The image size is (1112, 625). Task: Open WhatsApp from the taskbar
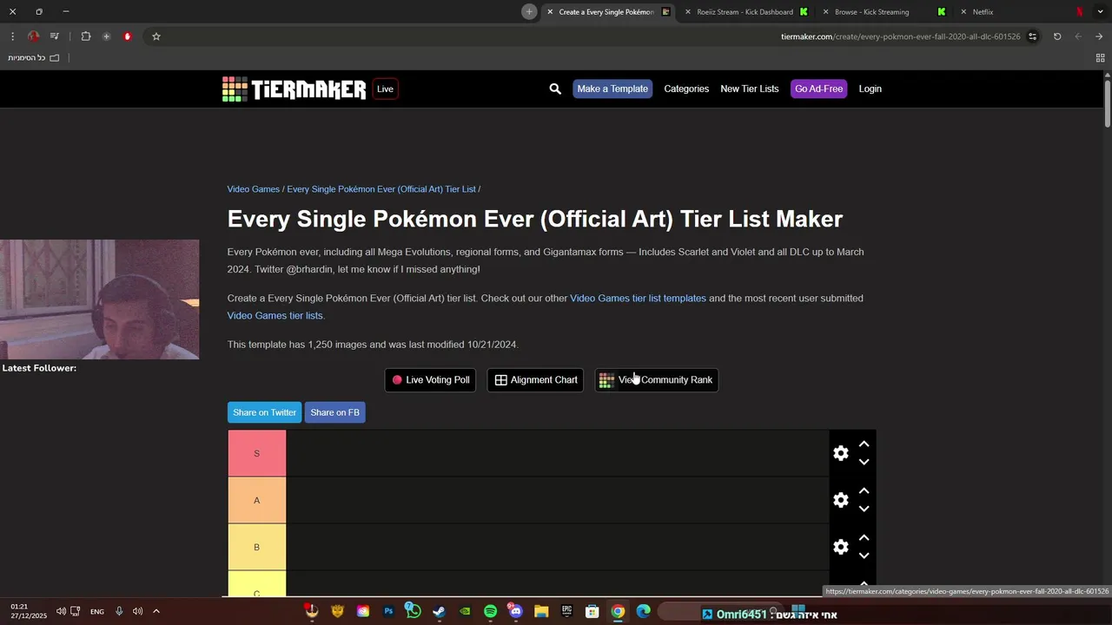[x=414, y=611]
